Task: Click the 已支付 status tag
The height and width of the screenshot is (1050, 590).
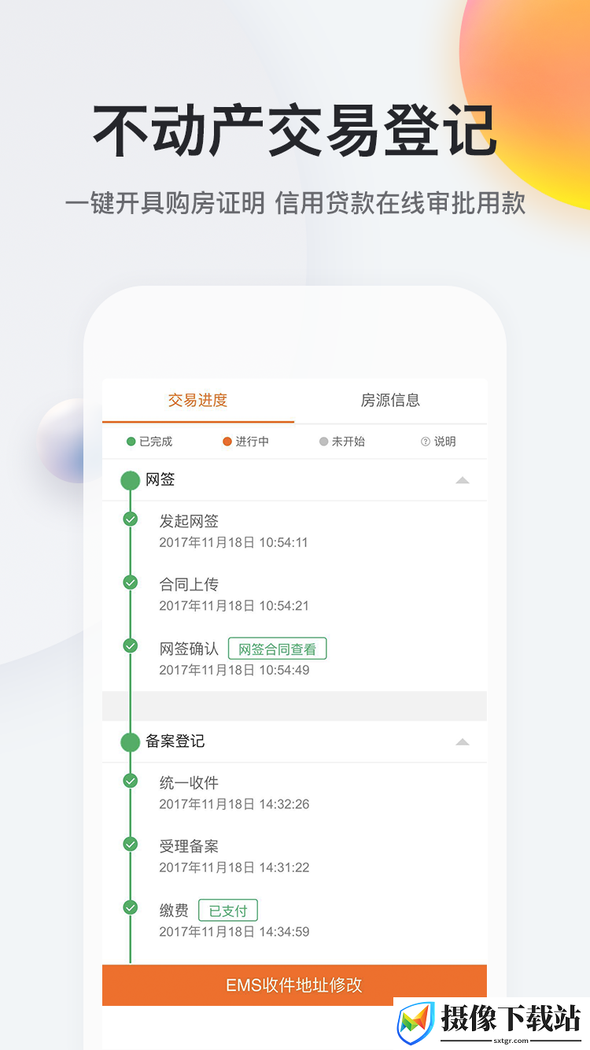Action: [x=228, y=911]
